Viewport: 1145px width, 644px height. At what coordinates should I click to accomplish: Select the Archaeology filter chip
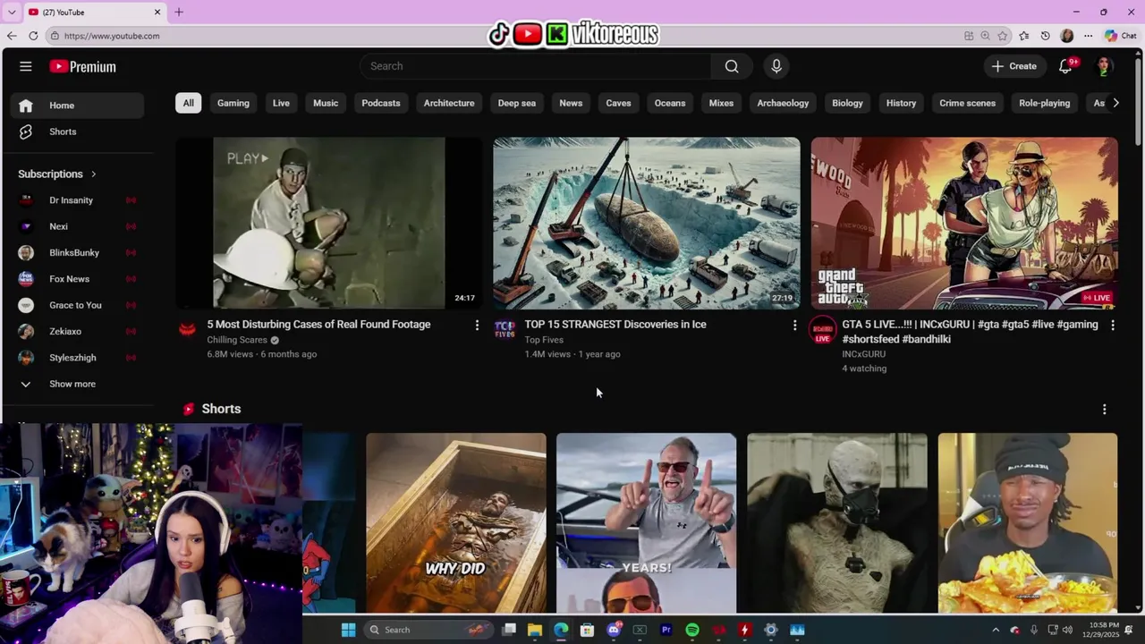click(x=783, y=103)
